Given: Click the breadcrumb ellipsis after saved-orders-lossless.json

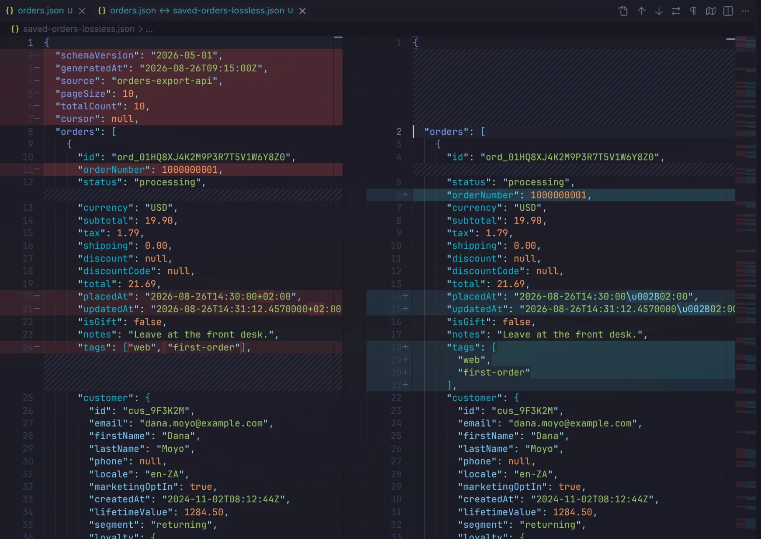Looking at the screenshot, I should [149, 29].
